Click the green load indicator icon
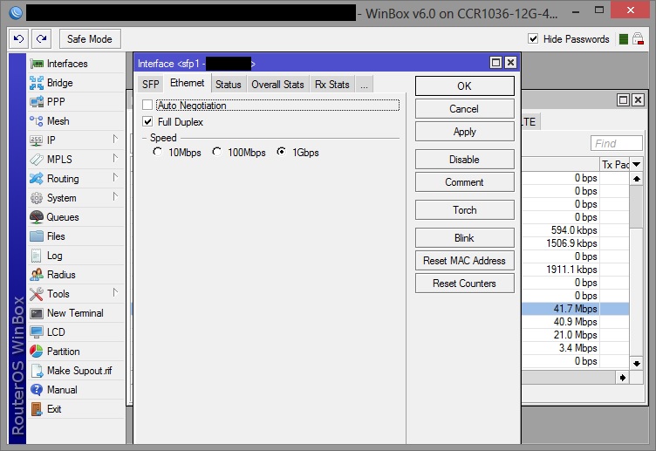656x451 pixels. (x=624, y=39)
